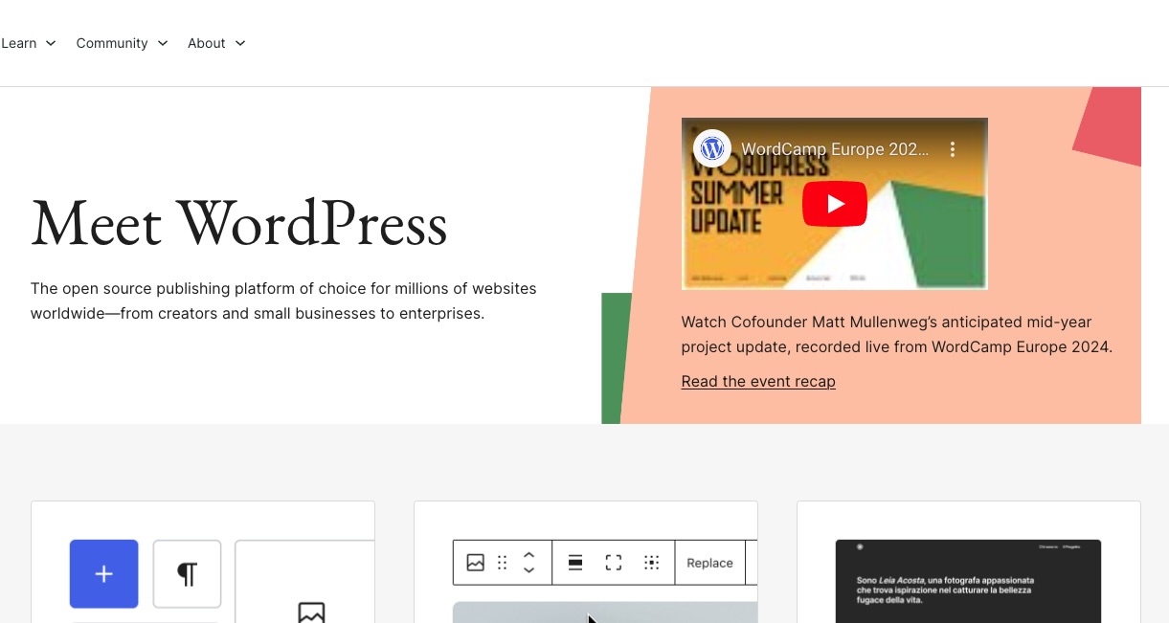This screenshot has width=1169, height=623.
Task: Open the Leia Acosta dark site preview
Action: [968, 581]
